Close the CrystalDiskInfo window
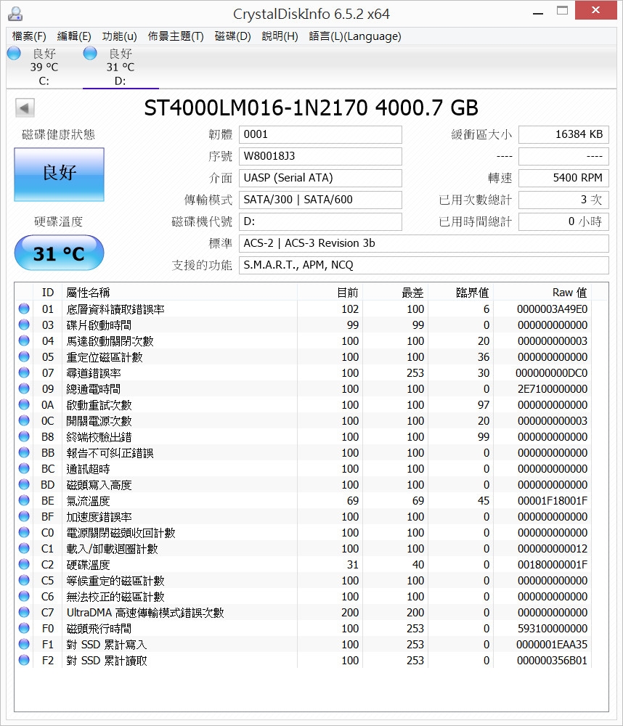The width and height of the screenshot is (623, 726). [595, 10]
